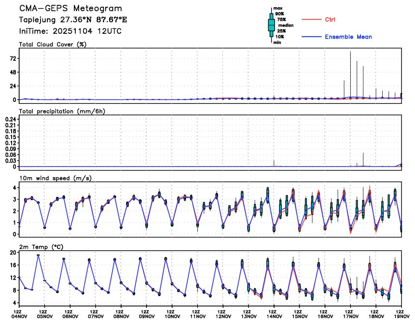Screen dimensions: 415x324
Task: Select the '10m wind speed (m/s)' panel title
Action: pos(55,178)
